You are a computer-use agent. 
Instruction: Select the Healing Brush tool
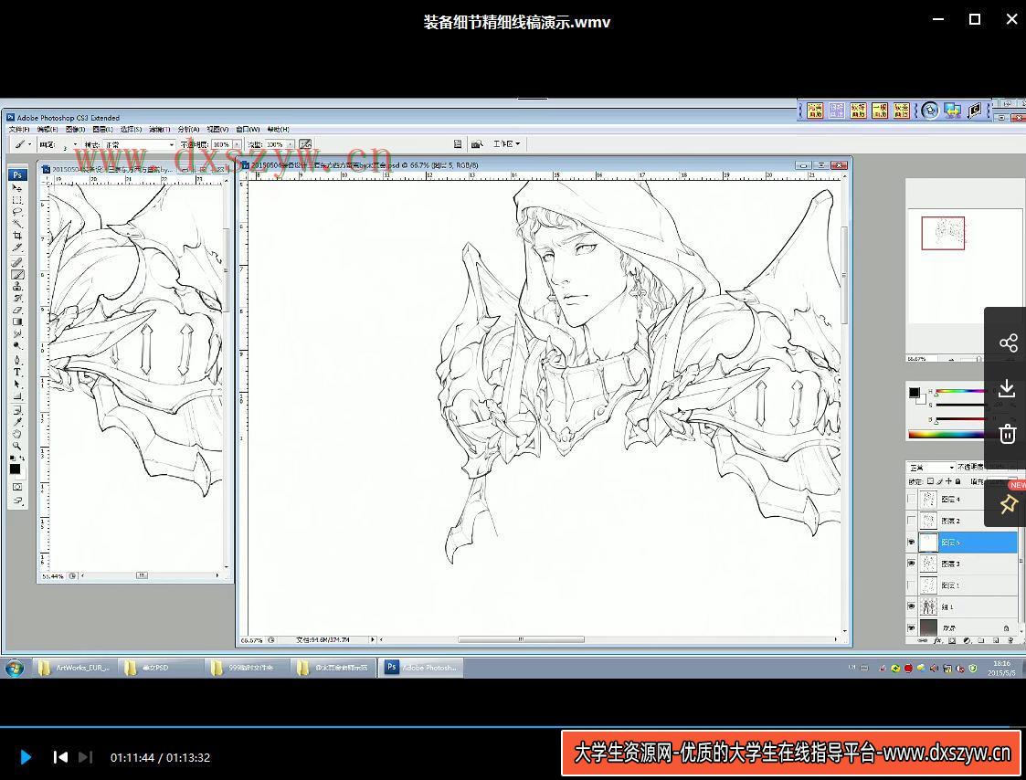17,262
